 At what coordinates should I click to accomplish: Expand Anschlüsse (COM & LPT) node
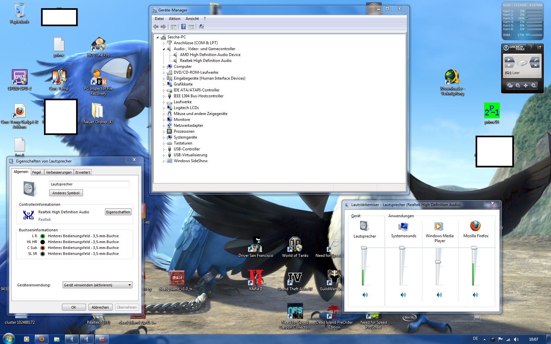pyautogui.click(x=164, y=43)
